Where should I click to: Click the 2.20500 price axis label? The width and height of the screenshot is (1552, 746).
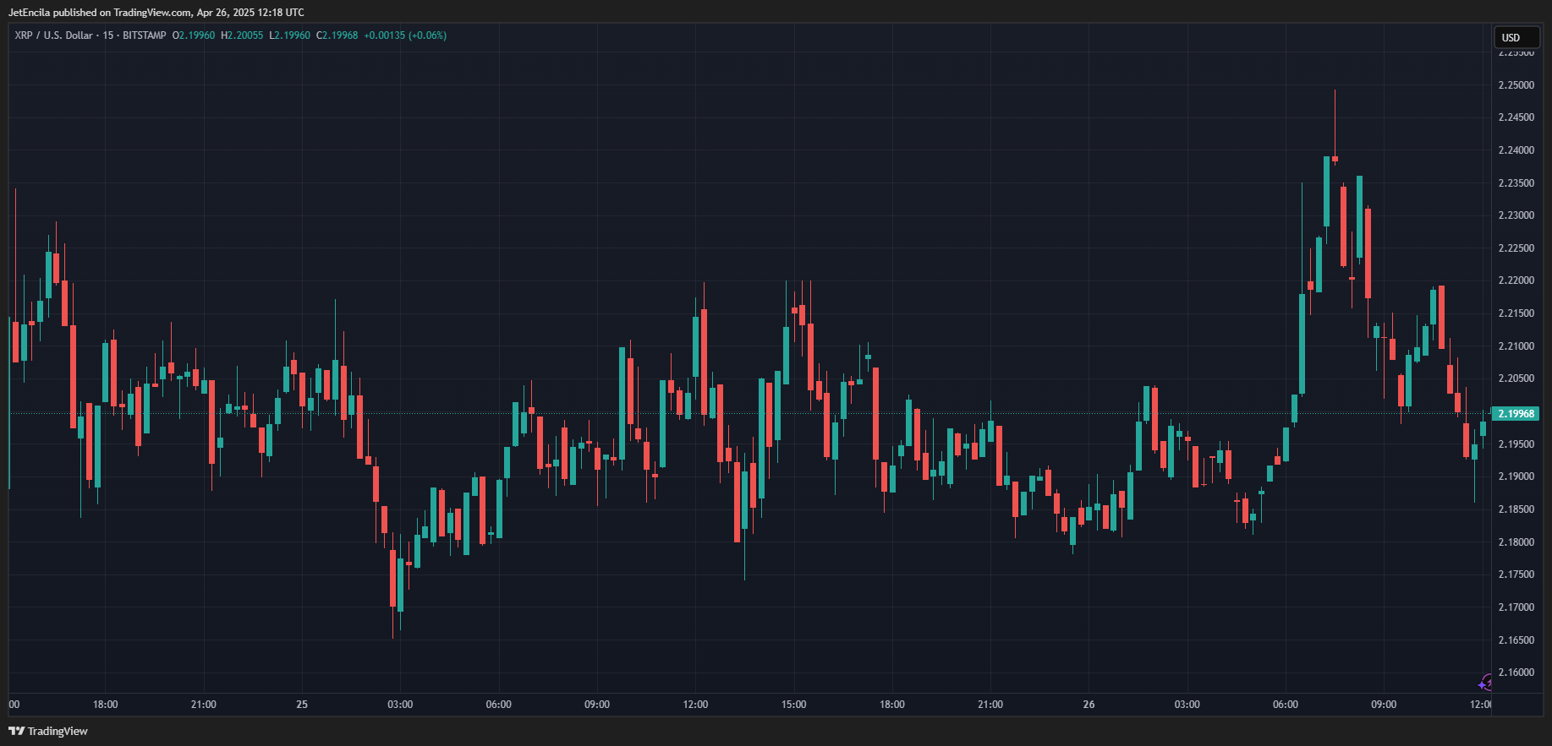[1516, 378]
